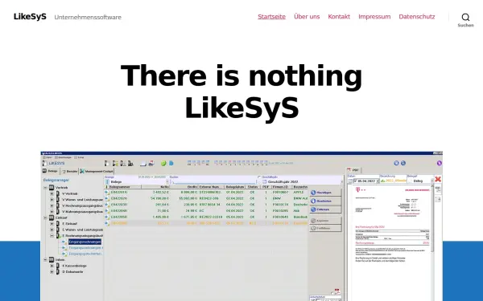Sort by the Status column header

pos(252,187)
